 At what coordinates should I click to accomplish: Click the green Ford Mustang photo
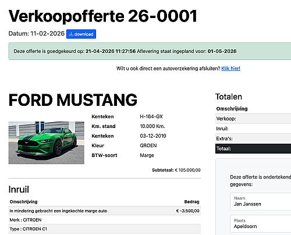pyautogui.click(x=47, y=143)
